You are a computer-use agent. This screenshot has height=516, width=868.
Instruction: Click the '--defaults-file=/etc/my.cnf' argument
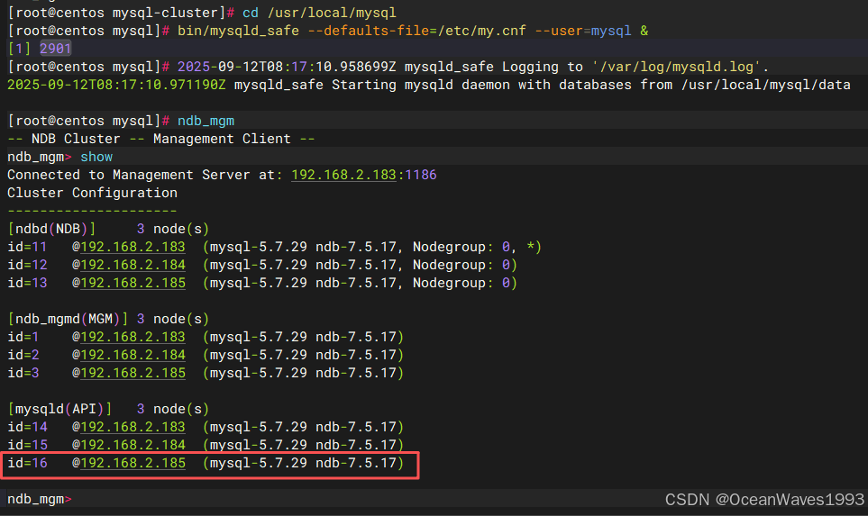(x=416, y=31)
